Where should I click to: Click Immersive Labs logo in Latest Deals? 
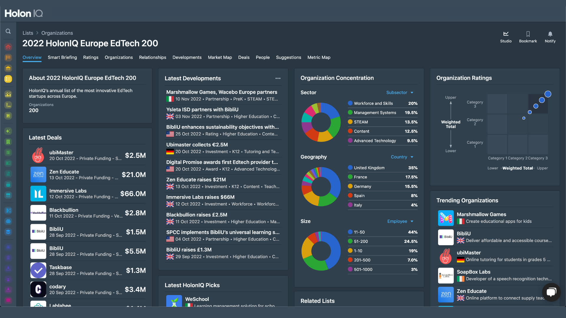(x=38, y=193)
